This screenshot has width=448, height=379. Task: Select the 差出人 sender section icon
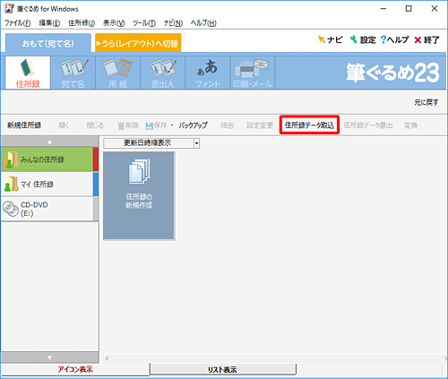click(163, 73)
